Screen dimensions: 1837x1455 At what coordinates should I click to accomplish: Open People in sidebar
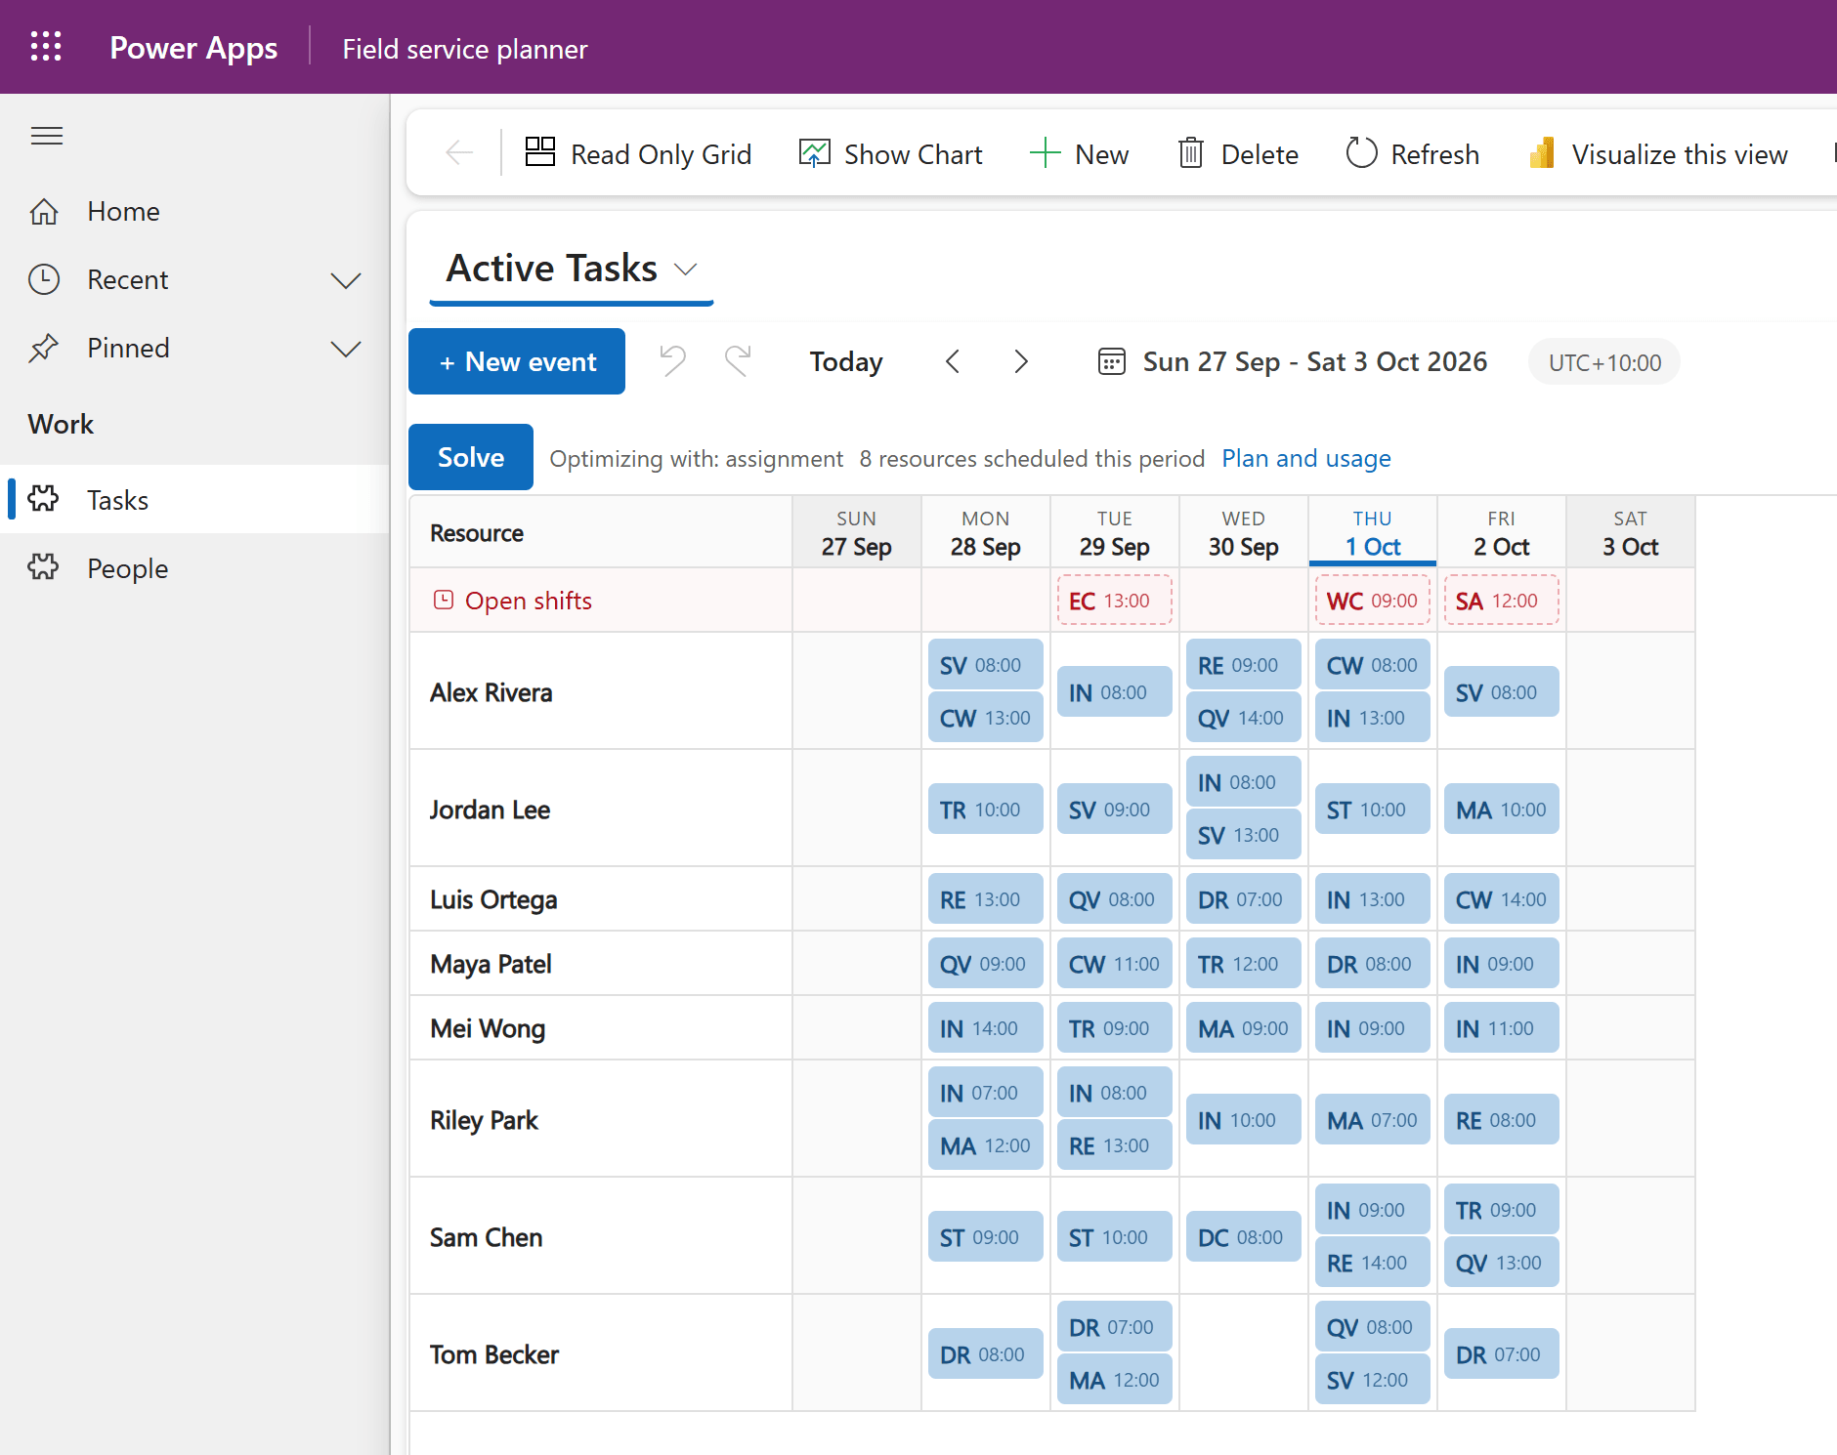tap(195, 567)
